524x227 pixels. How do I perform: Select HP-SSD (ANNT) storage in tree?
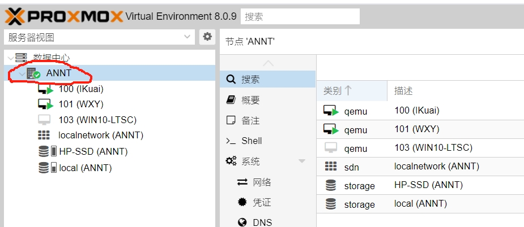coord(93,152)
